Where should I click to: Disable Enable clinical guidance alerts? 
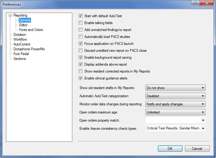(x=81, y=78)
